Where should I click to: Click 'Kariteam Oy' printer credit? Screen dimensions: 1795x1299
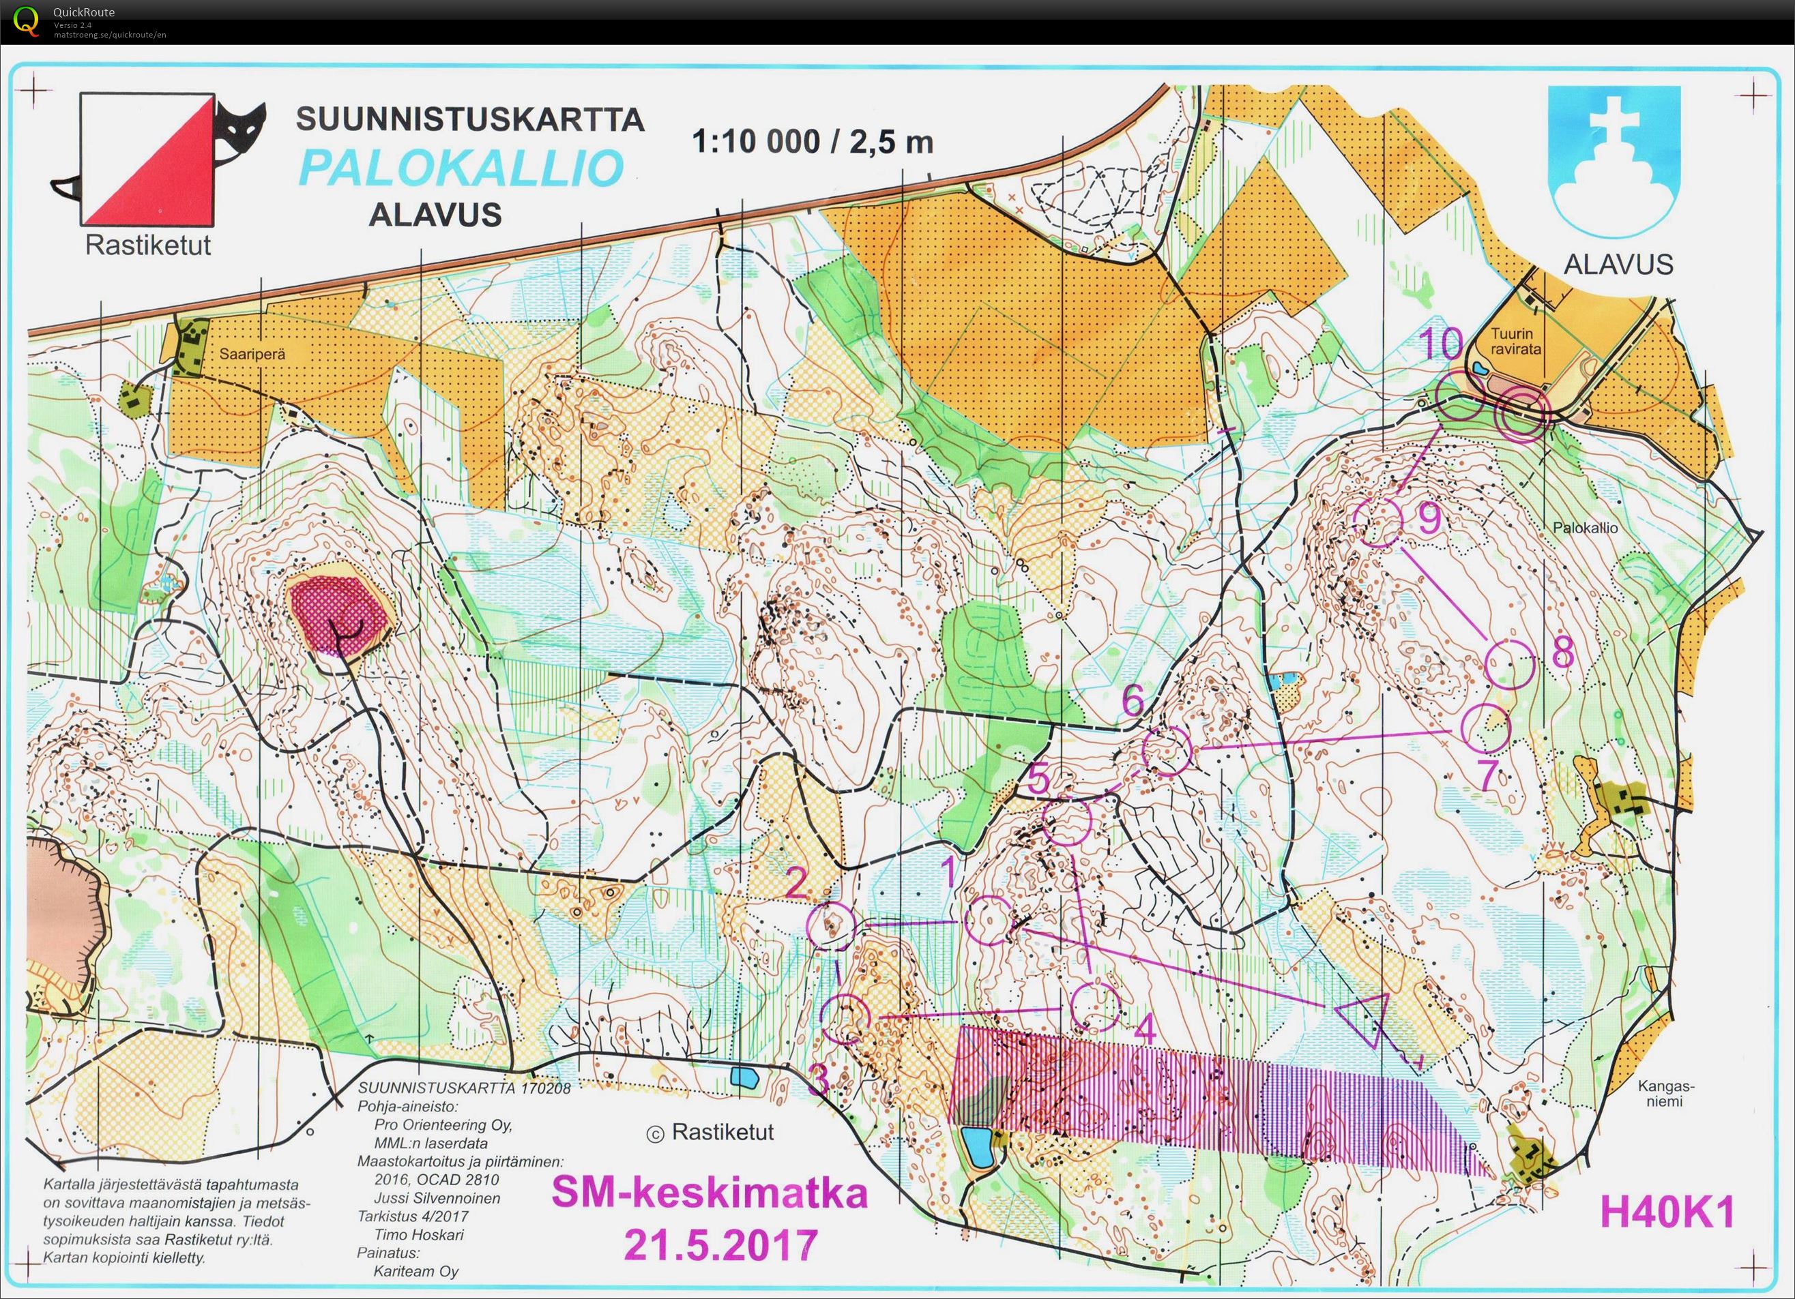coord(416,1272)
